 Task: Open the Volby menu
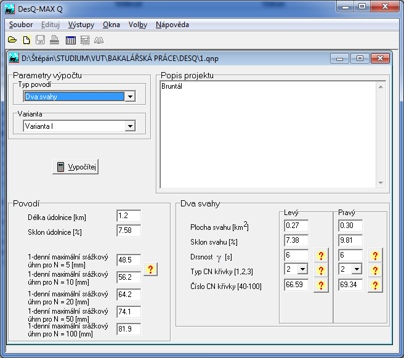(138, 25)
